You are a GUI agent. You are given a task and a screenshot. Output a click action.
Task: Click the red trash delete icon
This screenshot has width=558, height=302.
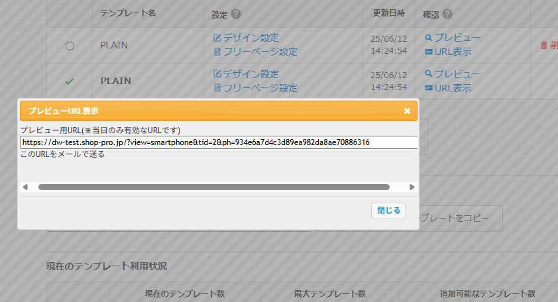(x=544, y=45)
